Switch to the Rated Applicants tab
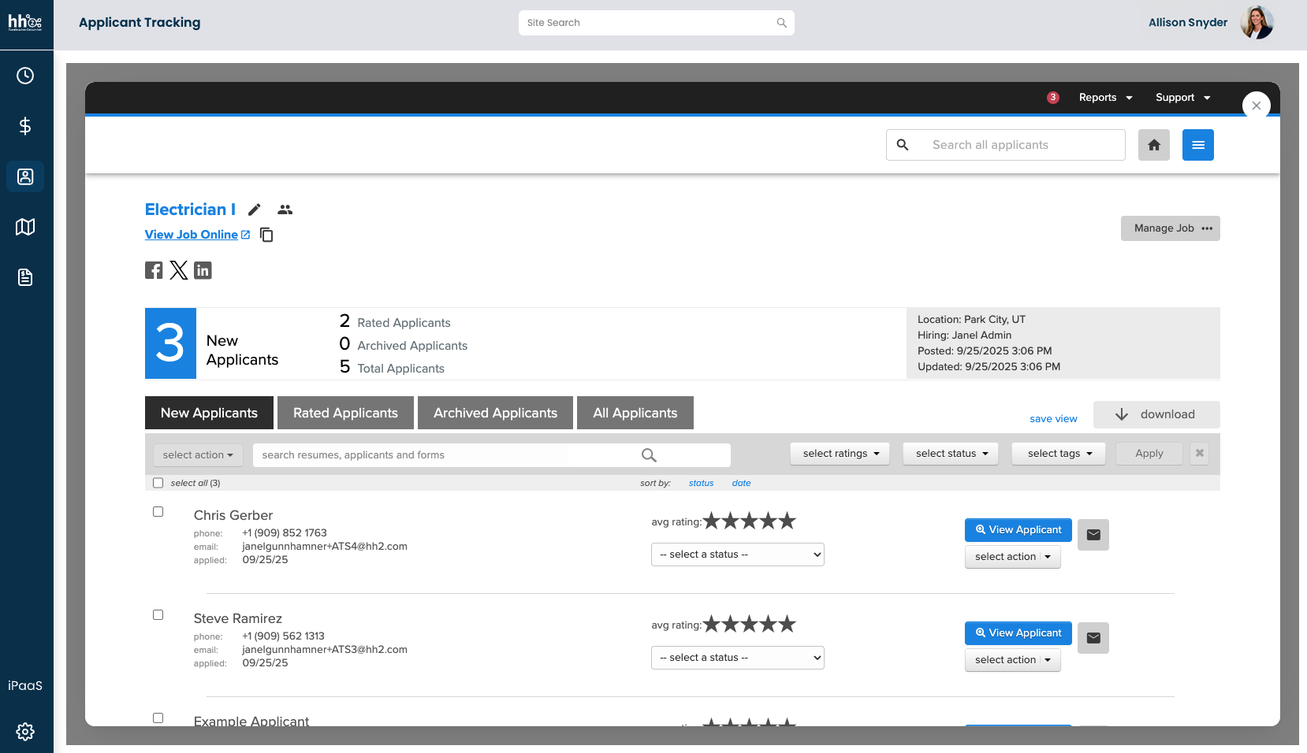1307x753 pixels. point(345,413)
